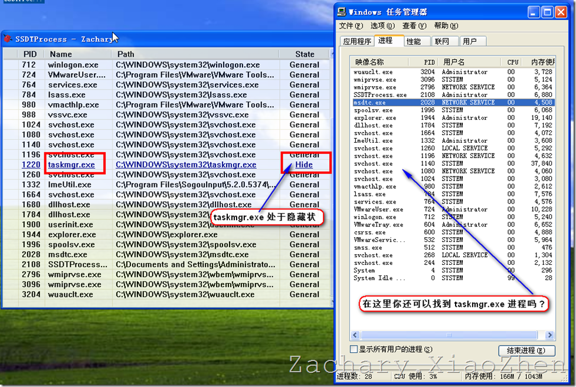Minimize the Windows Task Manager window
The height and width of the screenshot is (387, 576).
point(534,12)
